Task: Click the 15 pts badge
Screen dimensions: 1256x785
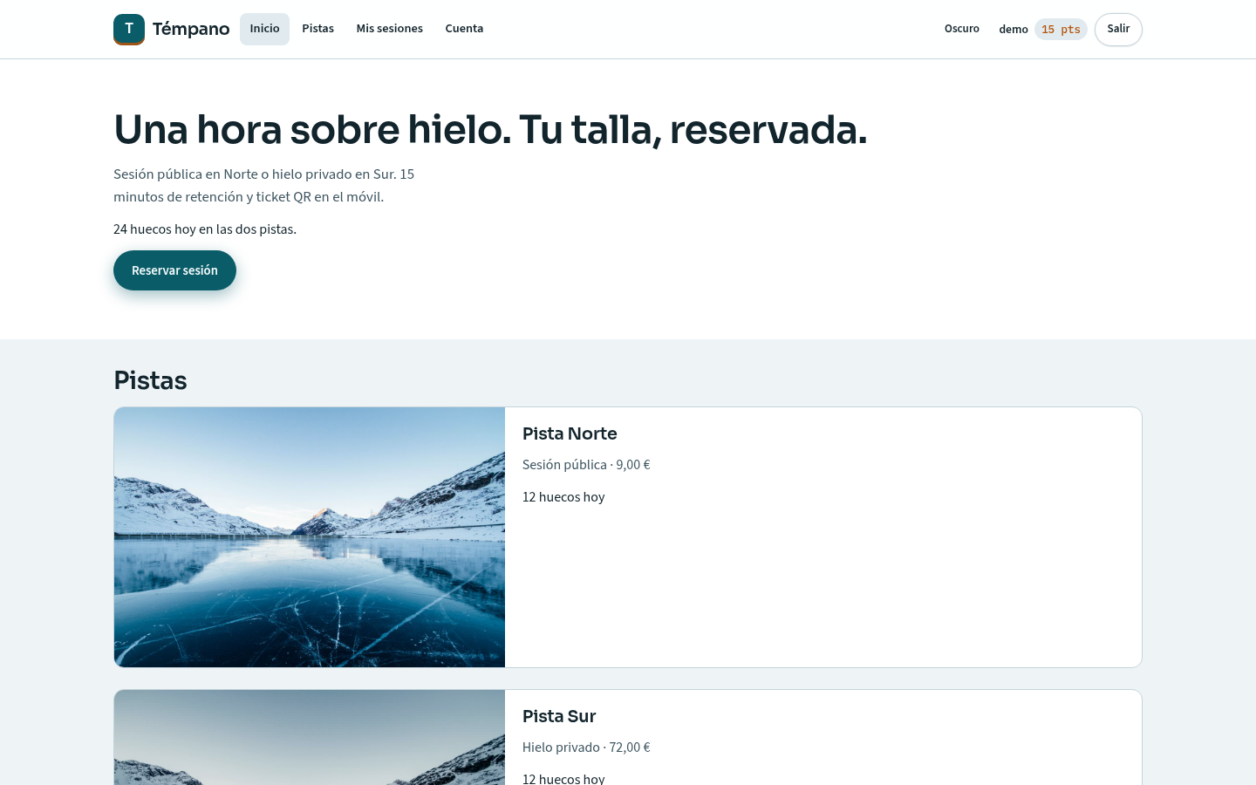Action: 1061,30
